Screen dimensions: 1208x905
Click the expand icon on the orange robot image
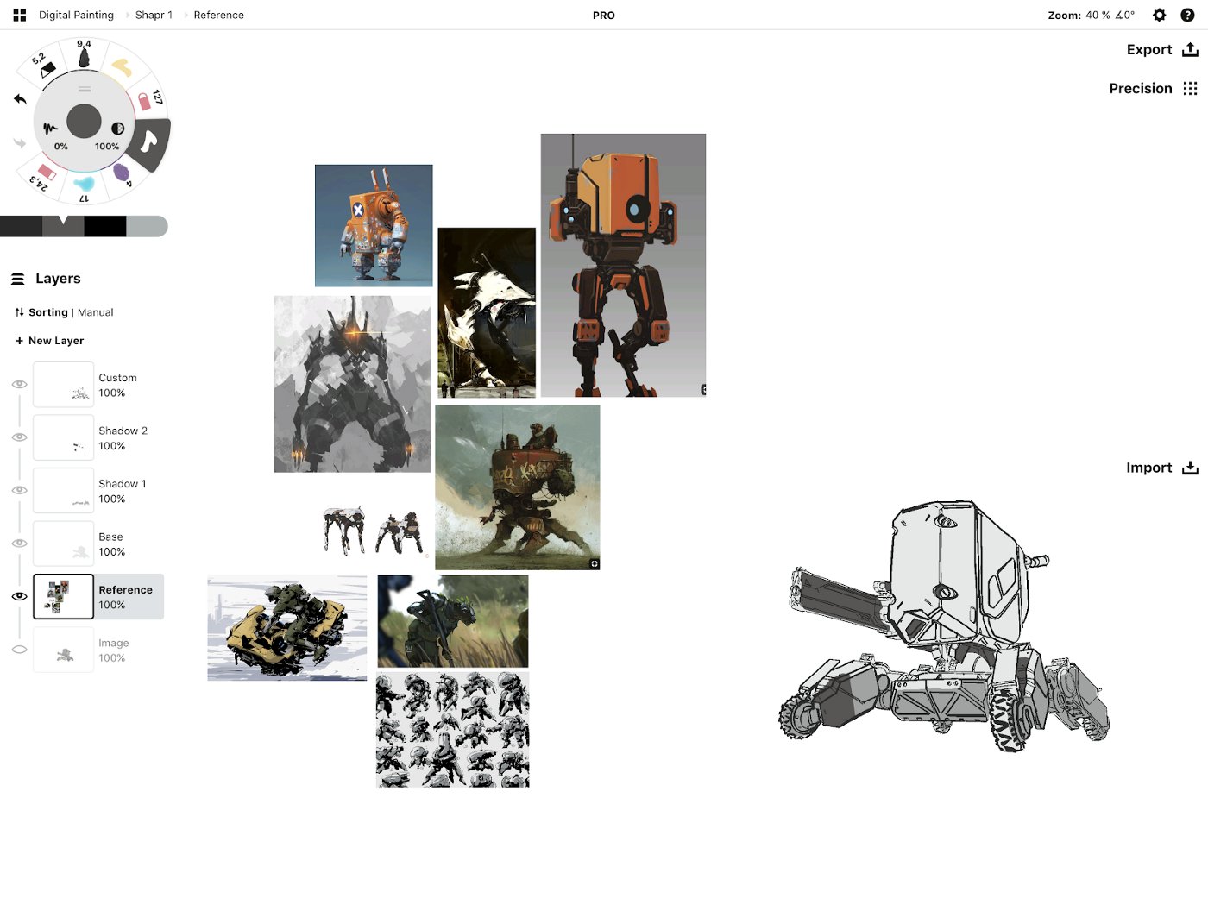coord(703,390)
